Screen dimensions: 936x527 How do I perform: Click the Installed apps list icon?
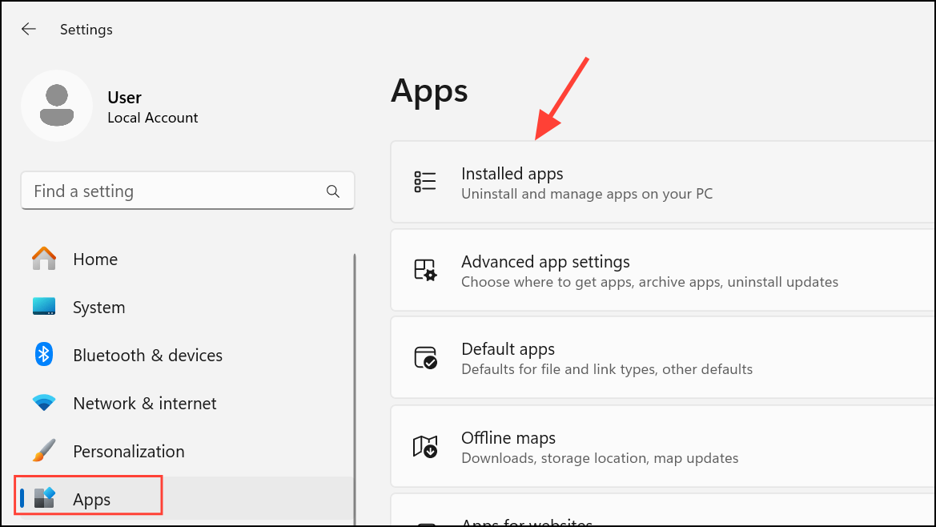425,182
